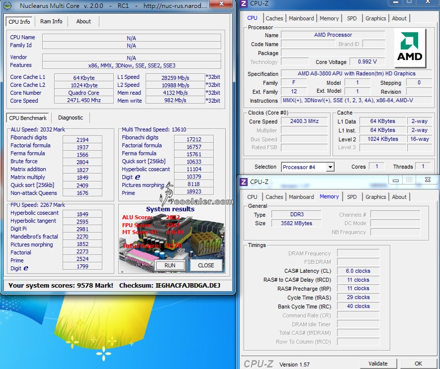Viewport: 440px width, 369px height.
Task: Click the CAS# Latency value 6.0 clocks
Action: pyautogui.click(x=358, y=271)
